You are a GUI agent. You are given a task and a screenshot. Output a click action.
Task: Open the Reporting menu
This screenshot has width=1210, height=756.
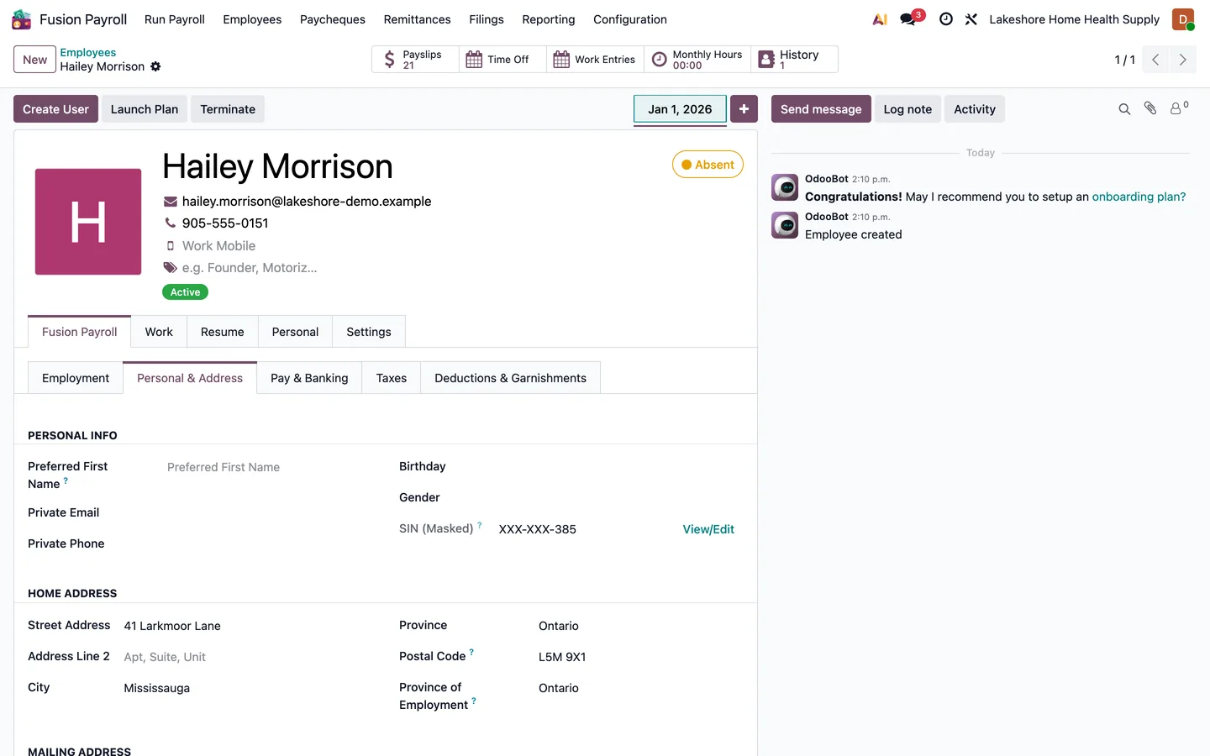click(549, 19)
